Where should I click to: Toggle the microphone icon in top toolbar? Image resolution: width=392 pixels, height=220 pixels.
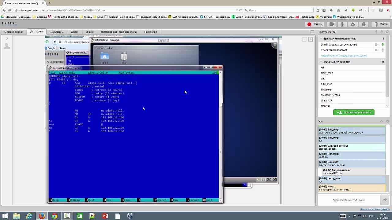342,24
